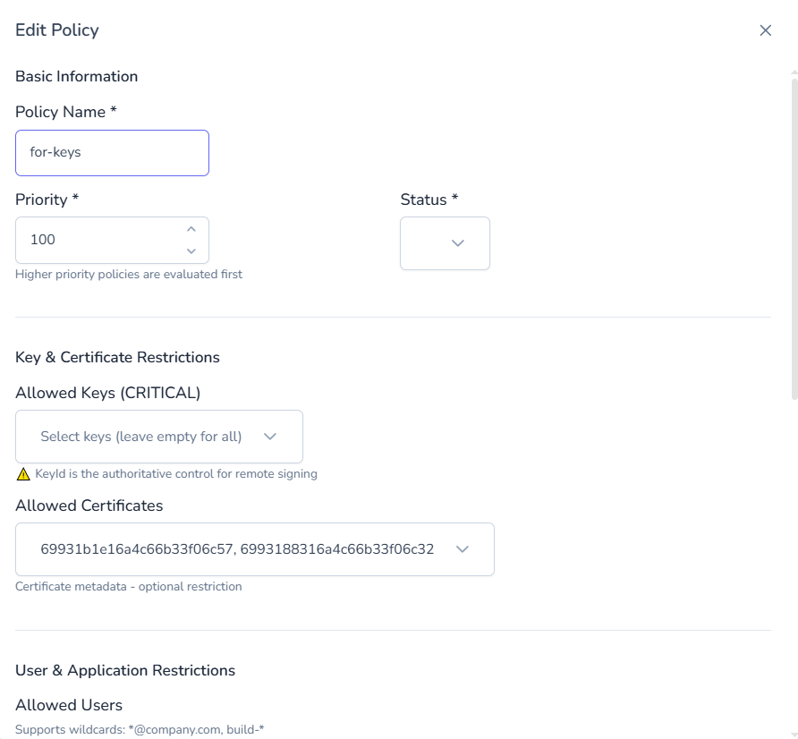Expand the Allowed Certificates dropdown
This screenshot has width=798, height=739.
[x=254, y=549]
